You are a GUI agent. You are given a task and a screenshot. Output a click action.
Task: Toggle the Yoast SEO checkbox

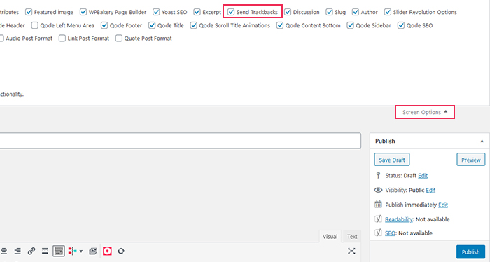click(x=156, y=12)
